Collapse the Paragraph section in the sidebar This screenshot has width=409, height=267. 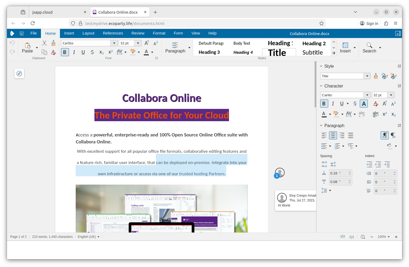click(x=321, y=125)
